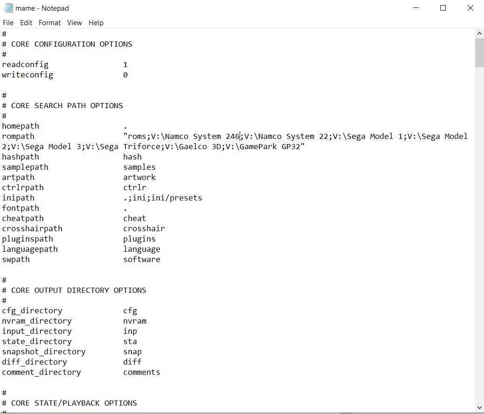Viewport: 484px width, 414px height.
Task: Close the mame Notepad window
Action: click(470, 8)
